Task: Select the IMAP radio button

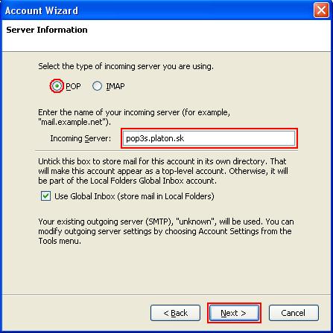Action: (97, 86)
